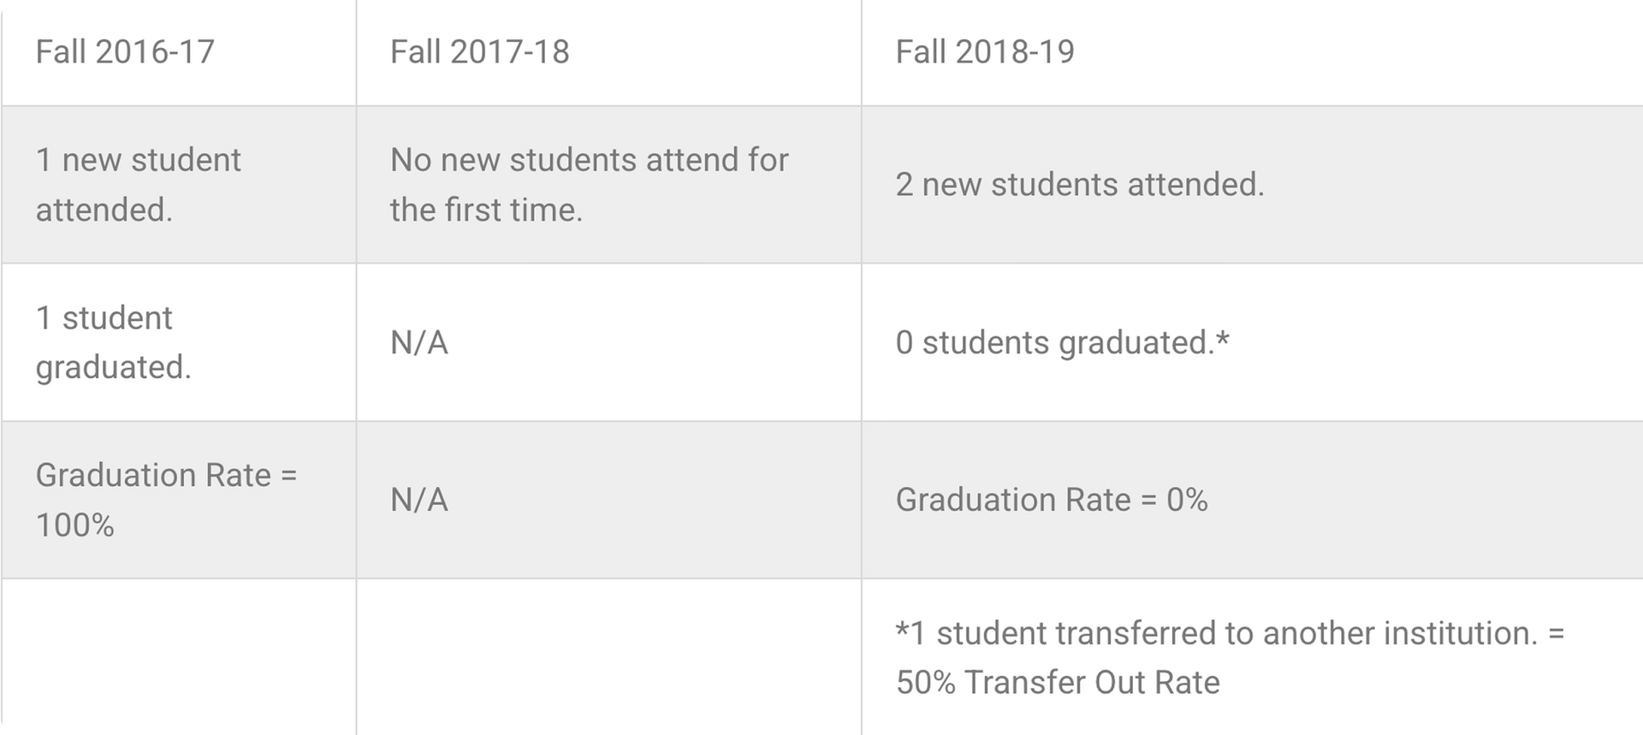Select the '1 new student attended.' cell

138,185
